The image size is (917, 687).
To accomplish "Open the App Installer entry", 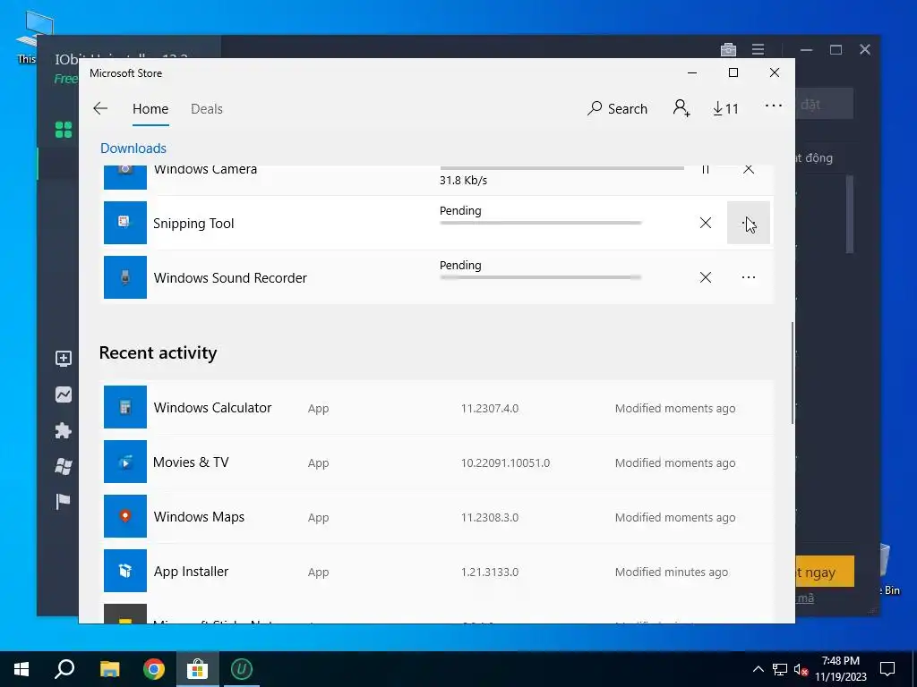I will (438, 571).
